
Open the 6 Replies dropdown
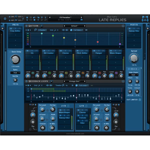pyautogui.click(x=42, y=30)
